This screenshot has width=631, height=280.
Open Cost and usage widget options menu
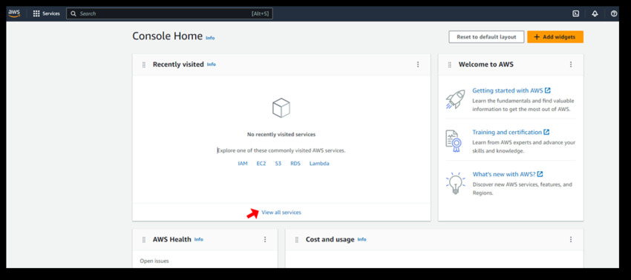(x=571, y=239)
